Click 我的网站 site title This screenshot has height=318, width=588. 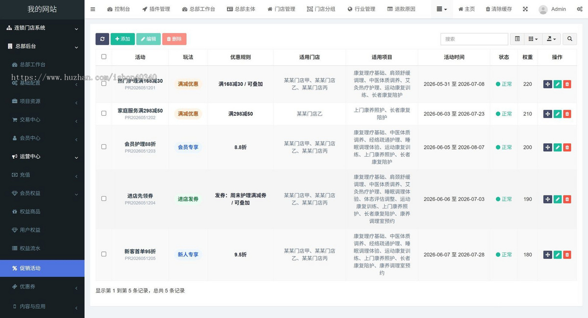pos(42,9)
